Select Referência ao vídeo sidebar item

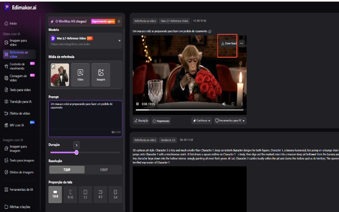tap(19, 54)
